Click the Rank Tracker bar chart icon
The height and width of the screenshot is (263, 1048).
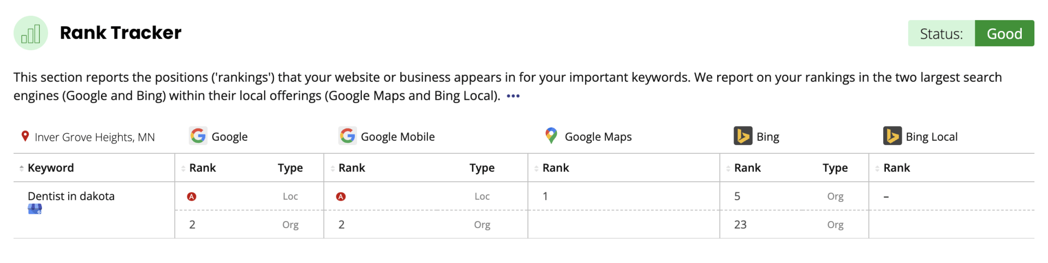tap(31, 33)
